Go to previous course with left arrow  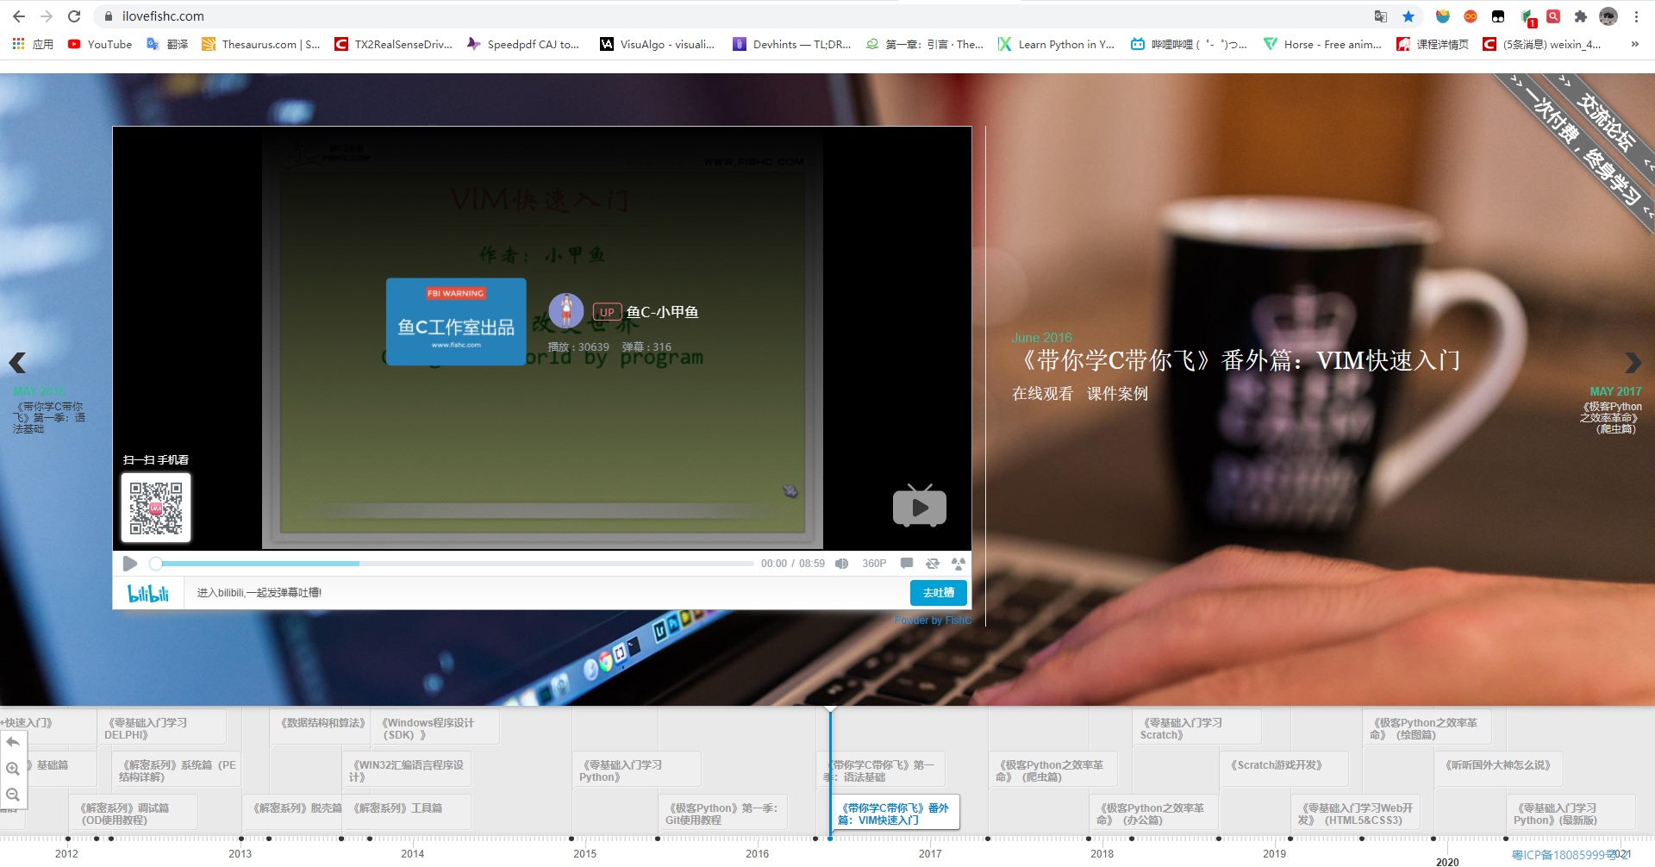point(17,363)
